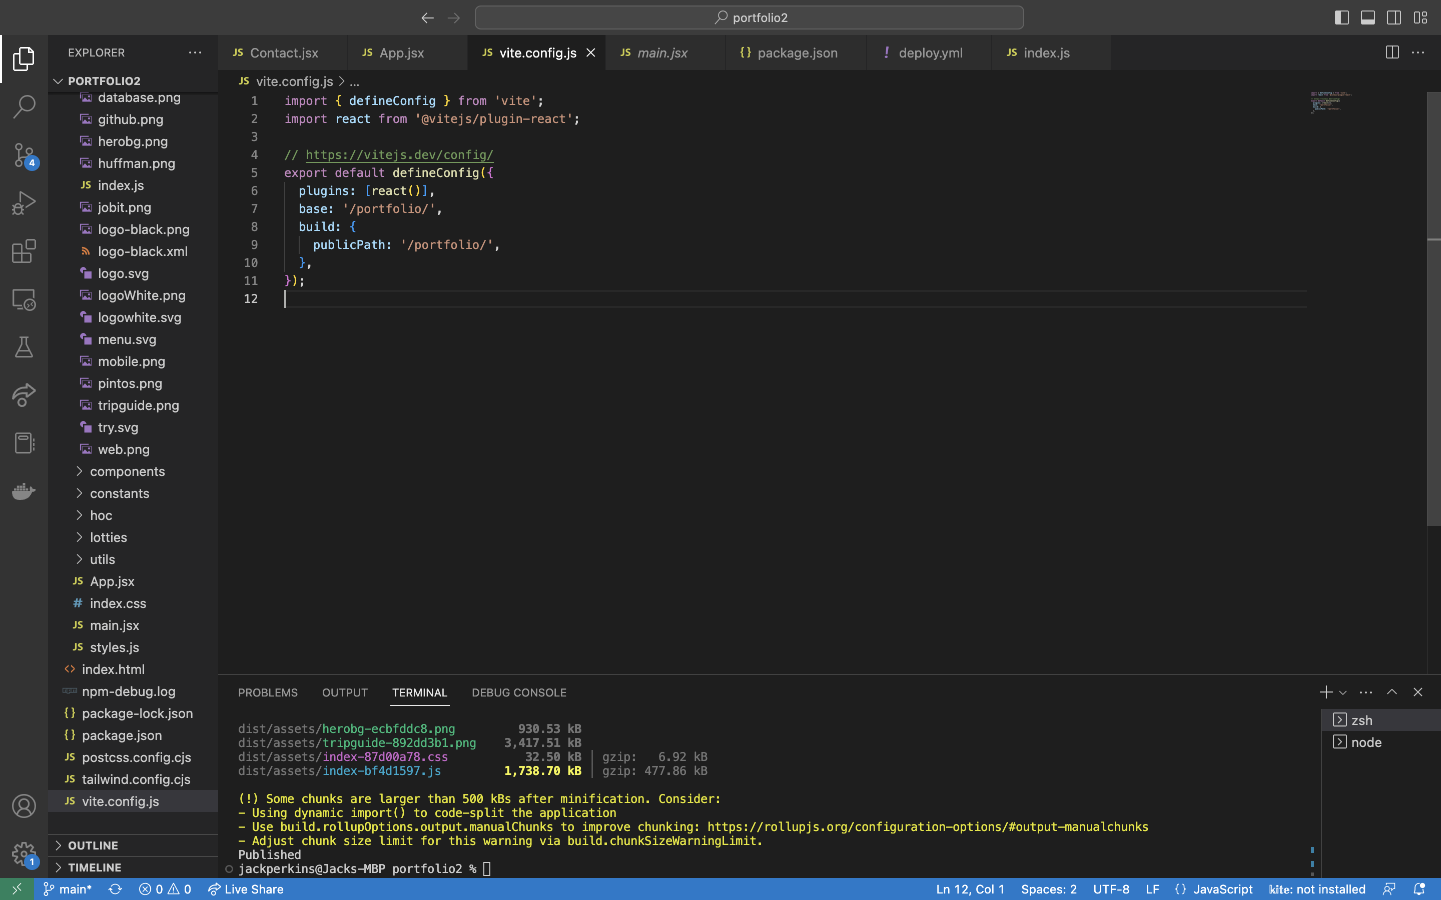The width and height of the screenshot is (1441, 900).
Task: Click the code minimap preview
Action: (x=1331, y=102)
